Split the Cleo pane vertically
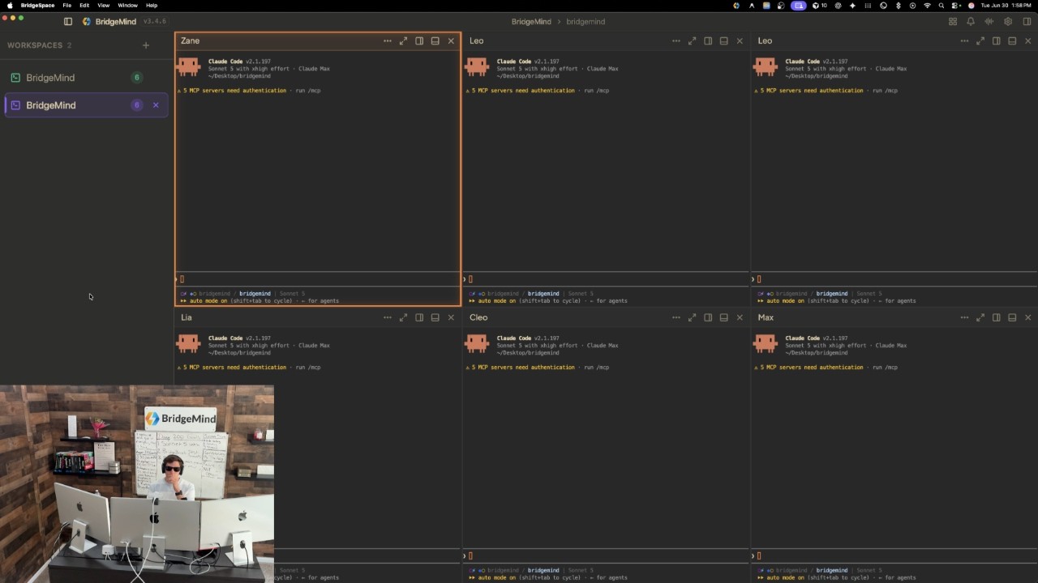This screenshot has height=583, width=1038. click(x=708, y=317)
